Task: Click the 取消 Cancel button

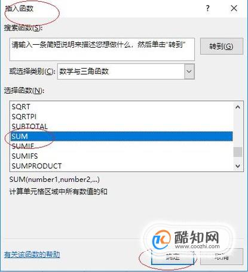Action: coord(222,256)
